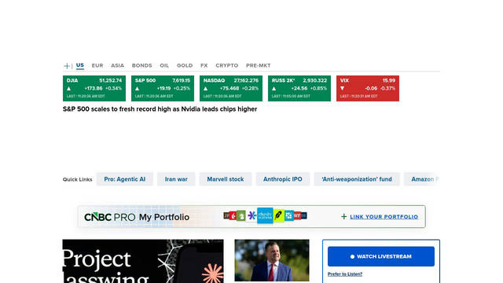Click the CNBC PRO My Portfolio logo
This screenshot has width=503, height=283.
click(x=137, y=217)
